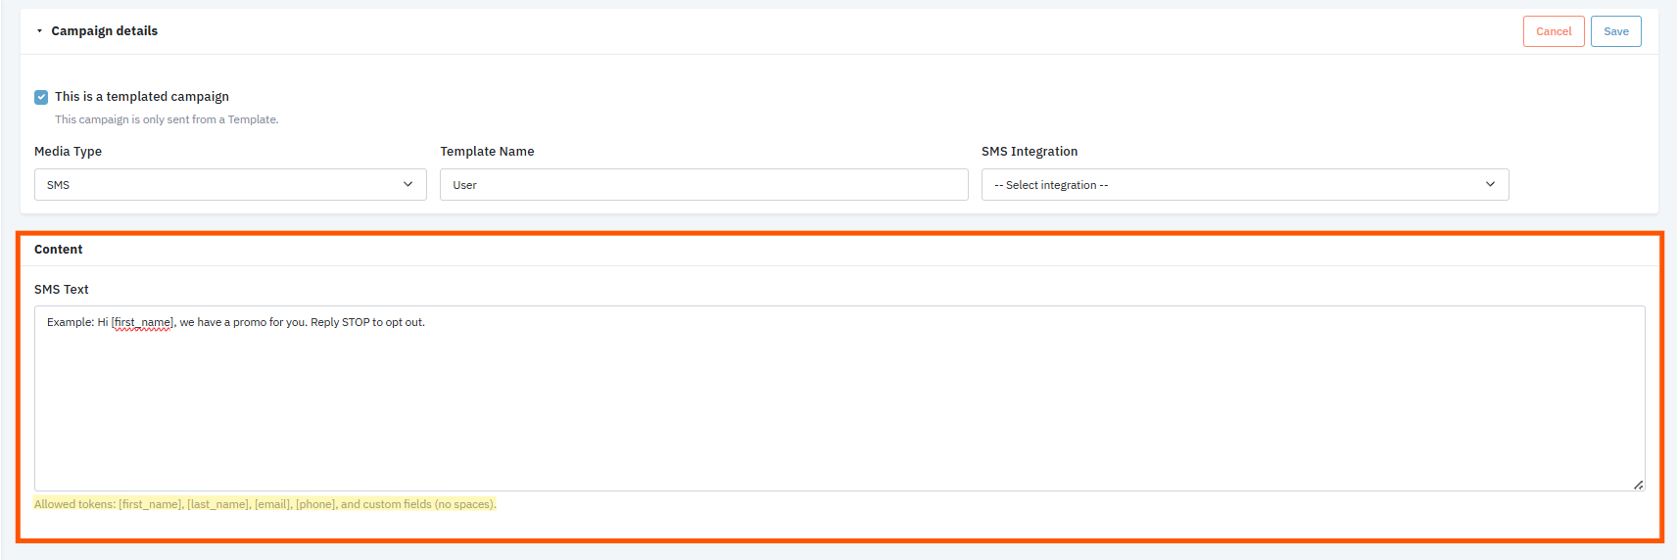Click the misspelled [first_name] token in text

point(143,323)
